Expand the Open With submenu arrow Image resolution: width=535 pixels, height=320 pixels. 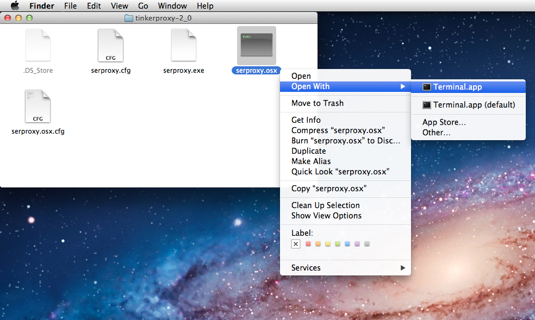(x=403, y=86)
